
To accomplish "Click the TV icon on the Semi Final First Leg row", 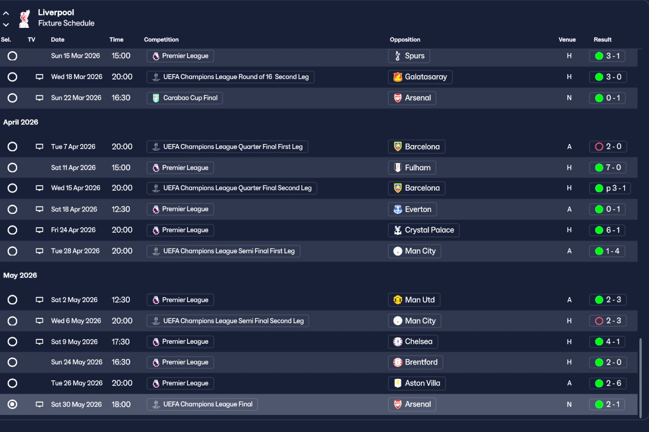I will click(x=40, y=251).
